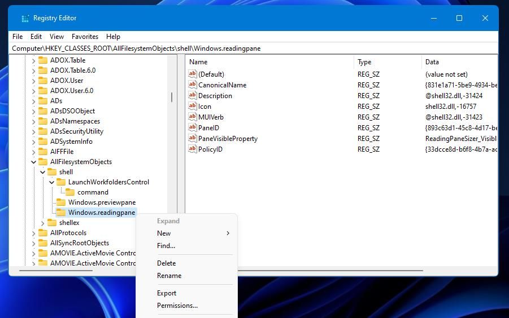
Task: Click the shellex folder icon
Action: 52,223
